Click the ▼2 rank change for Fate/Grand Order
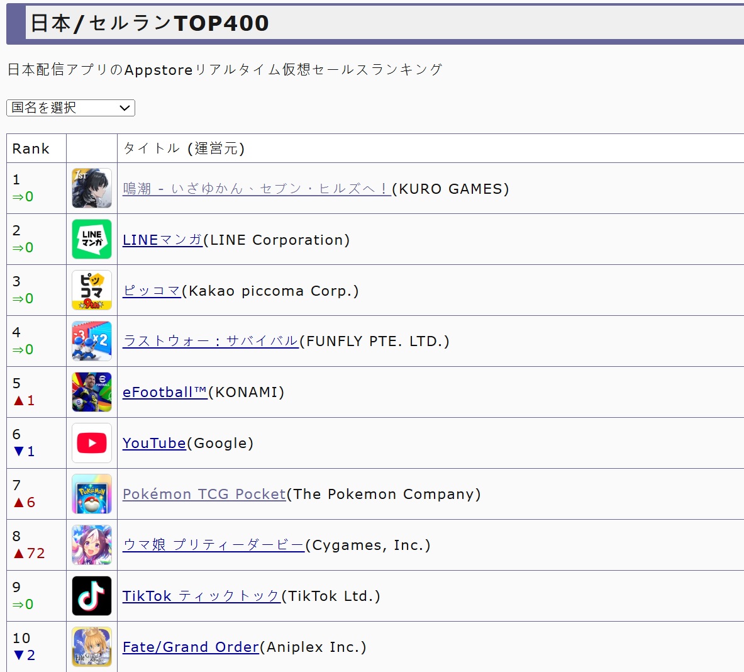The height and width of the screenshot is (672, 744). [25, 656]
